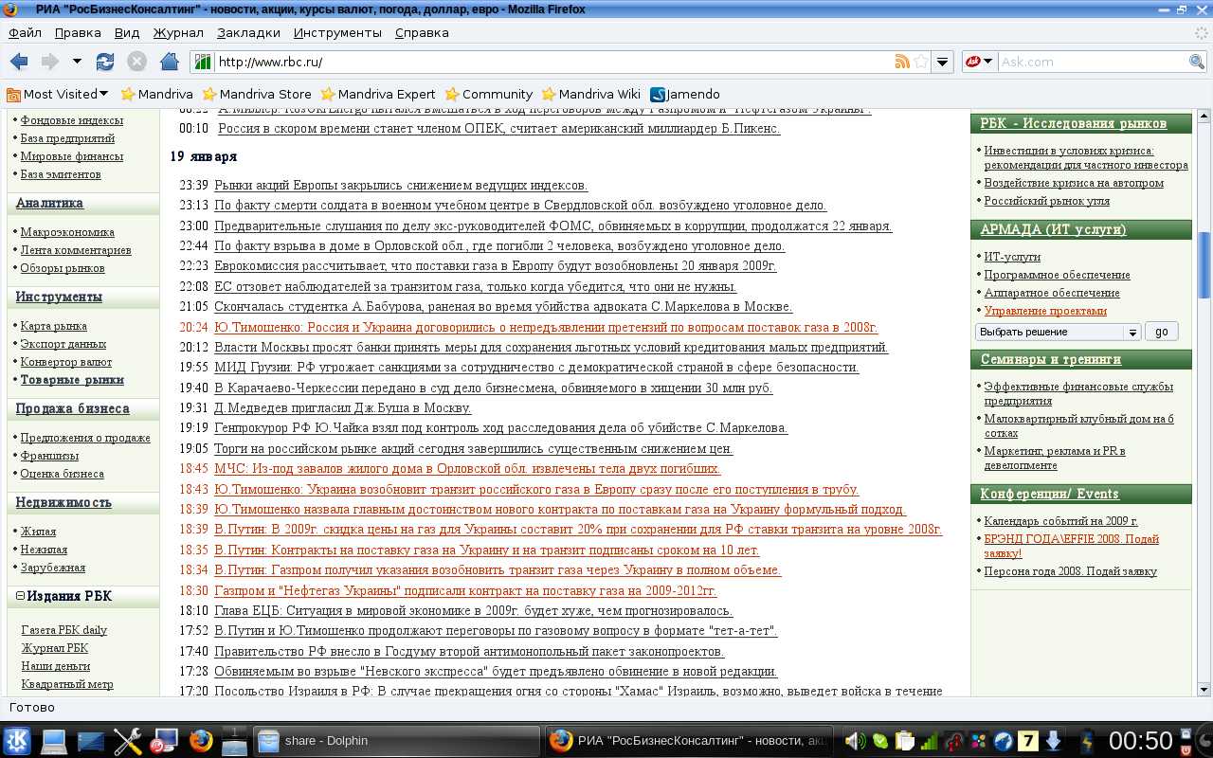Click the search magnifier icon

click(1197, 62)
